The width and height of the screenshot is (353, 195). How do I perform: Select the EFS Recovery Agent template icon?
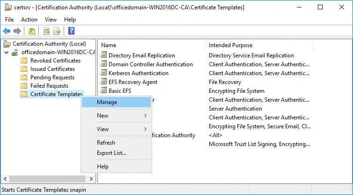[x=104, y=82]
